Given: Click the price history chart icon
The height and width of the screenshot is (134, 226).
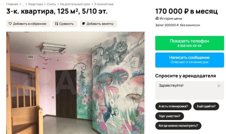Looking at the screenshot, I should (x=157, y=18).
